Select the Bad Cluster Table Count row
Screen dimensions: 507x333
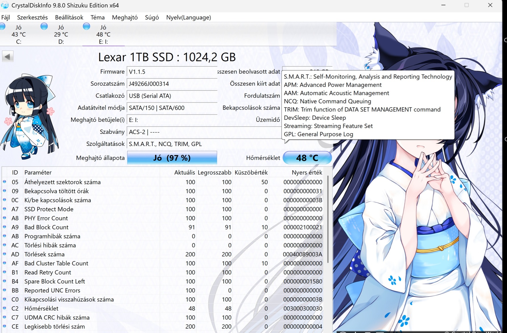(163, 264)
